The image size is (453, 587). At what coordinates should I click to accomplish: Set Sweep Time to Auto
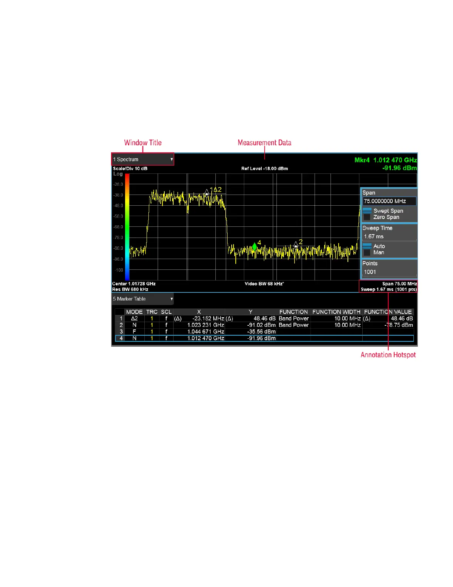point(367,246)
